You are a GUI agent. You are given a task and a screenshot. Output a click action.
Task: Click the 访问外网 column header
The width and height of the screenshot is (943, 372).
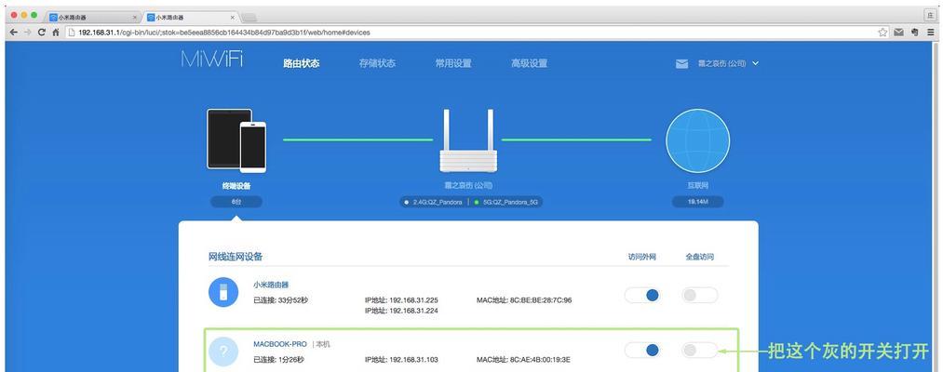point(642,257)
